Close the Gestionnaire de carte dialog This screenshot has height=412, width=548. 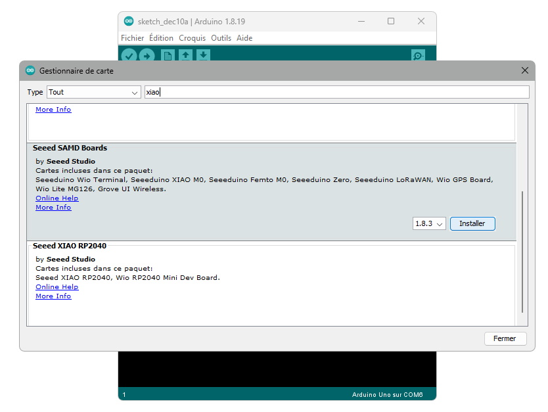coord(524,70)
